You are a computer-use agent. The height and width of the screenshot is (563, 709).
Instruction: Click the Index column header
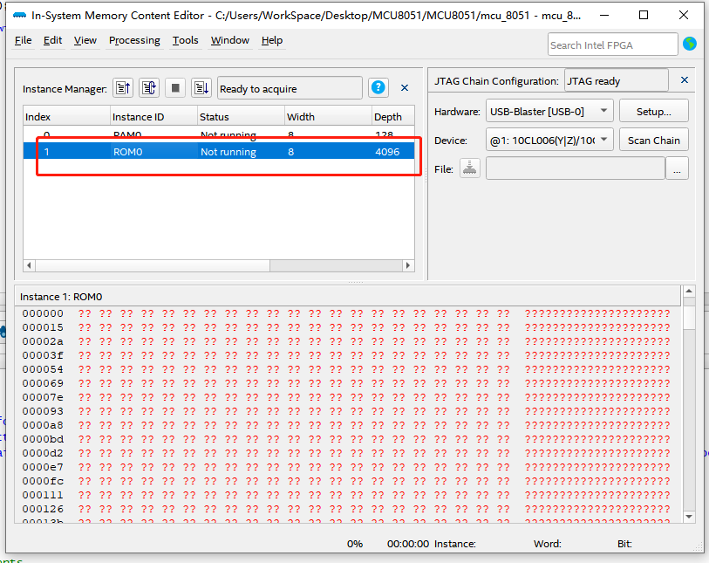click(66, 116)
